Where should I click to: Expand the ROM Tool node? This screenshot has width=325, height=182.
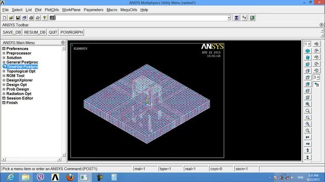point(4,76)
